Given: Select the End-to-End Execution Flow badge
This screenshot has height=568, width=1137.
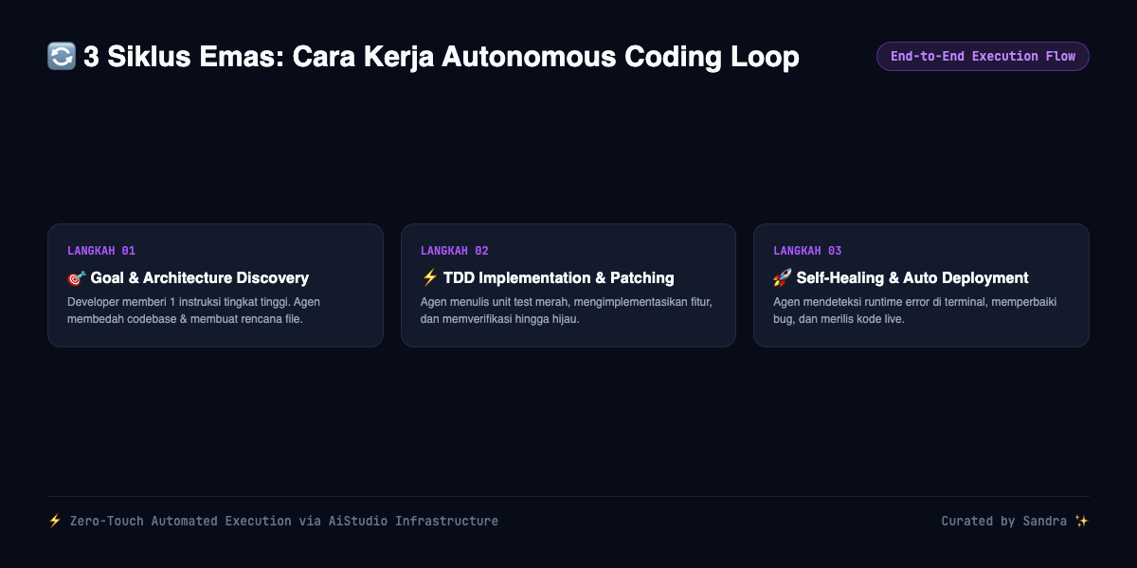Looking at the screenshot, I should [983, 57].
